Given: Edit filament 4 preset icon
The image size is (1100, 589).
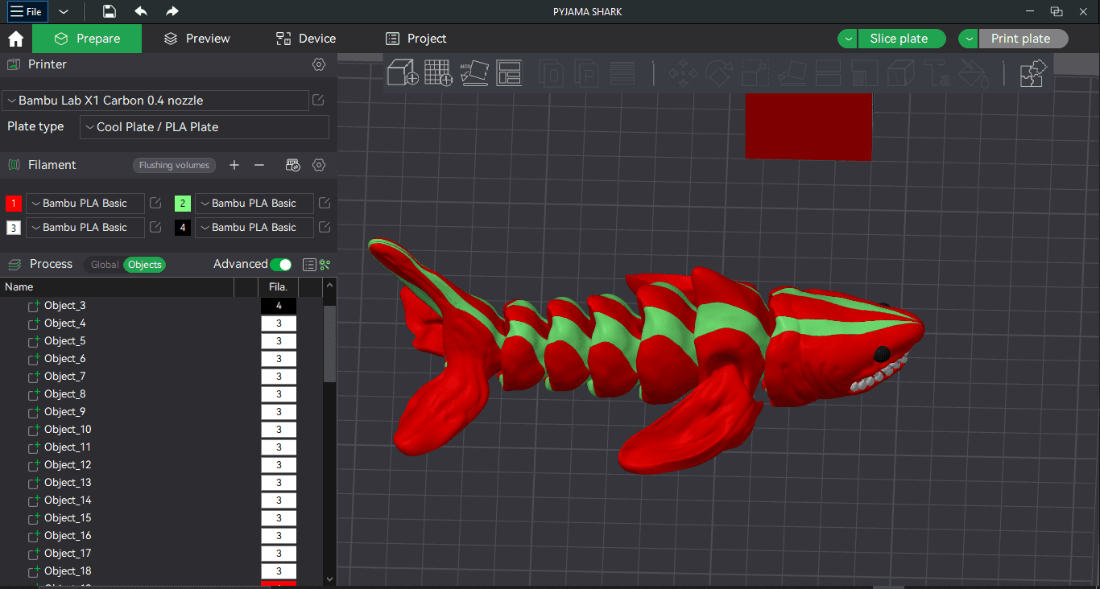Looking at the screenshot, I should (325, 228).
